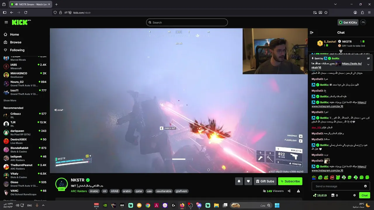This screenshot has width=374, height=210.
Task: Open the emoji picker in message box
Action: coord(365,186)
